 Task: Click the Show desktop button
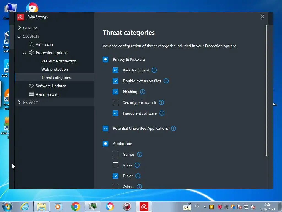pyautogui.click(x=280, y=206)
